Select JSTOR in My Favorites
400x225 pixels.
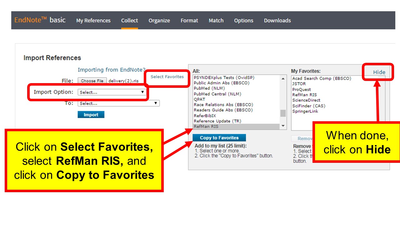[x=299, y=84]
